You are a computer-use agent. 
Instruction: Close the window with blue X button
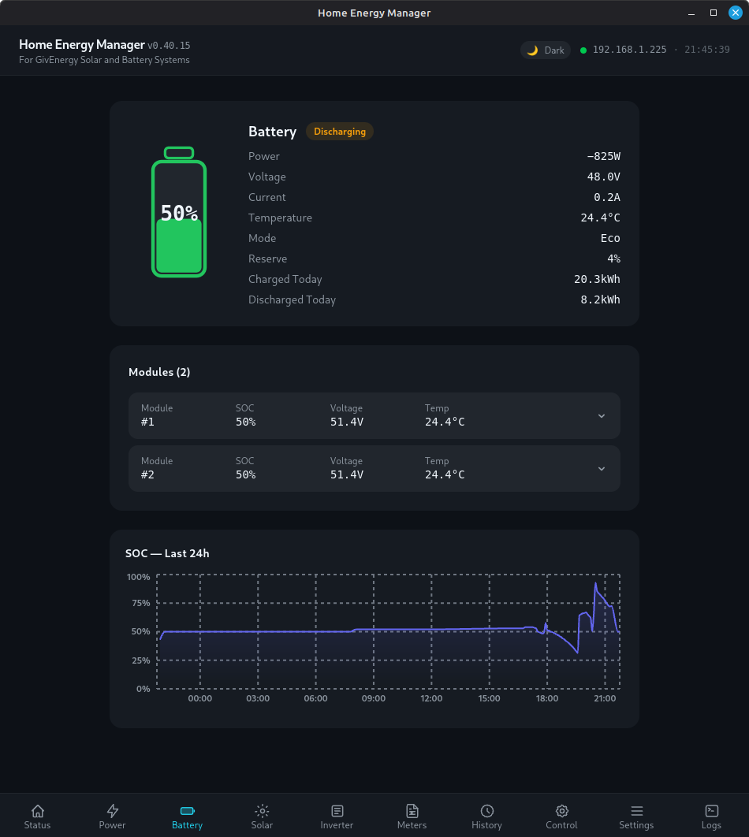(x=735, y=13)
